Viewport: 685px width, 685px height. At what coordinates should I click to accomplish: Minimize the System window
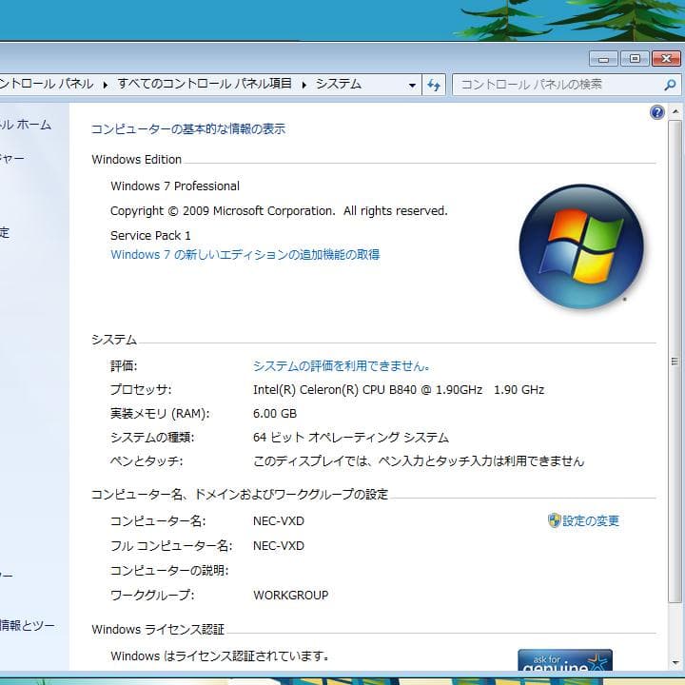pos(603,59)
